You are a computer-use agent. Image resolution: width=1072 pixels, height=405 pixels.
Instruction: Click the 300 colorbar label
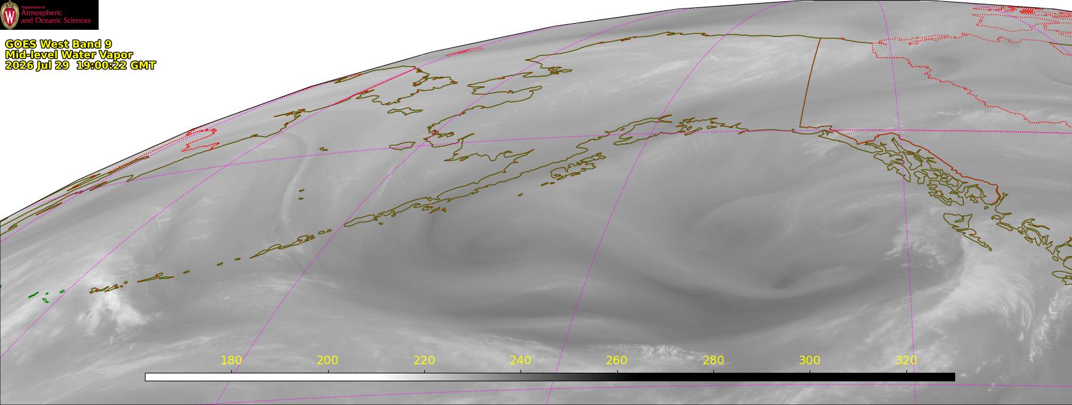[810, 360]
